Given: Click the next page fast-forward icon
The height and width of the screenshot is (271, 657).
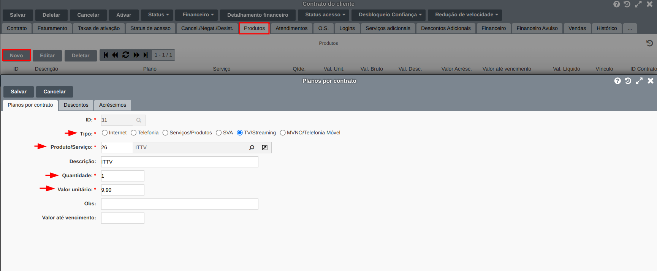Looking at the screenshot, I should pos(136,55).
